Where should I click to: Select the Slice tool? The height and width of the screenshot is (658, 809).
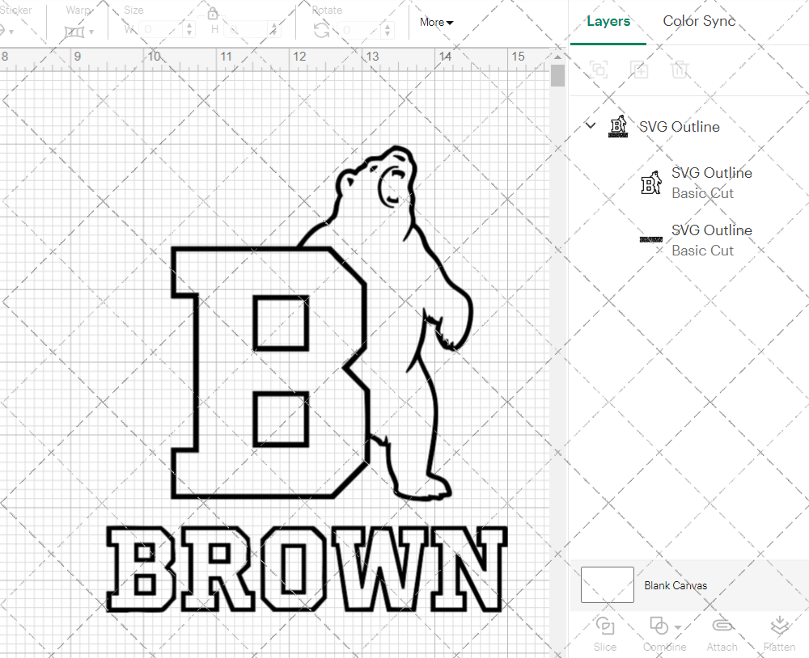[605, 633]
